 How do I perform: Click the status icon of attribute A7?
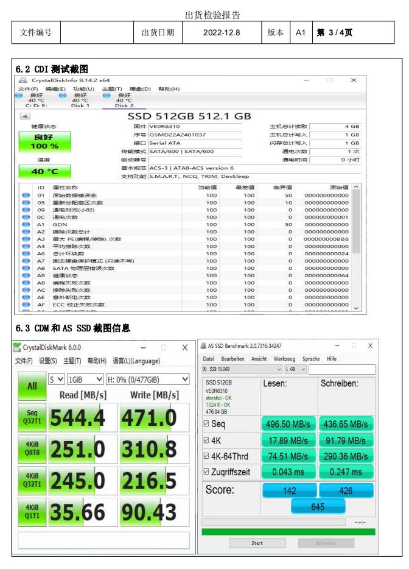(x=26, y=261)
